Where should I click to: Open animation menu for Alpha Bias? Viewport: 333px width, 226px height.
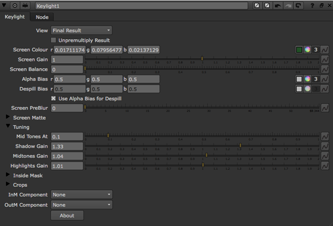tap(325, 79)
